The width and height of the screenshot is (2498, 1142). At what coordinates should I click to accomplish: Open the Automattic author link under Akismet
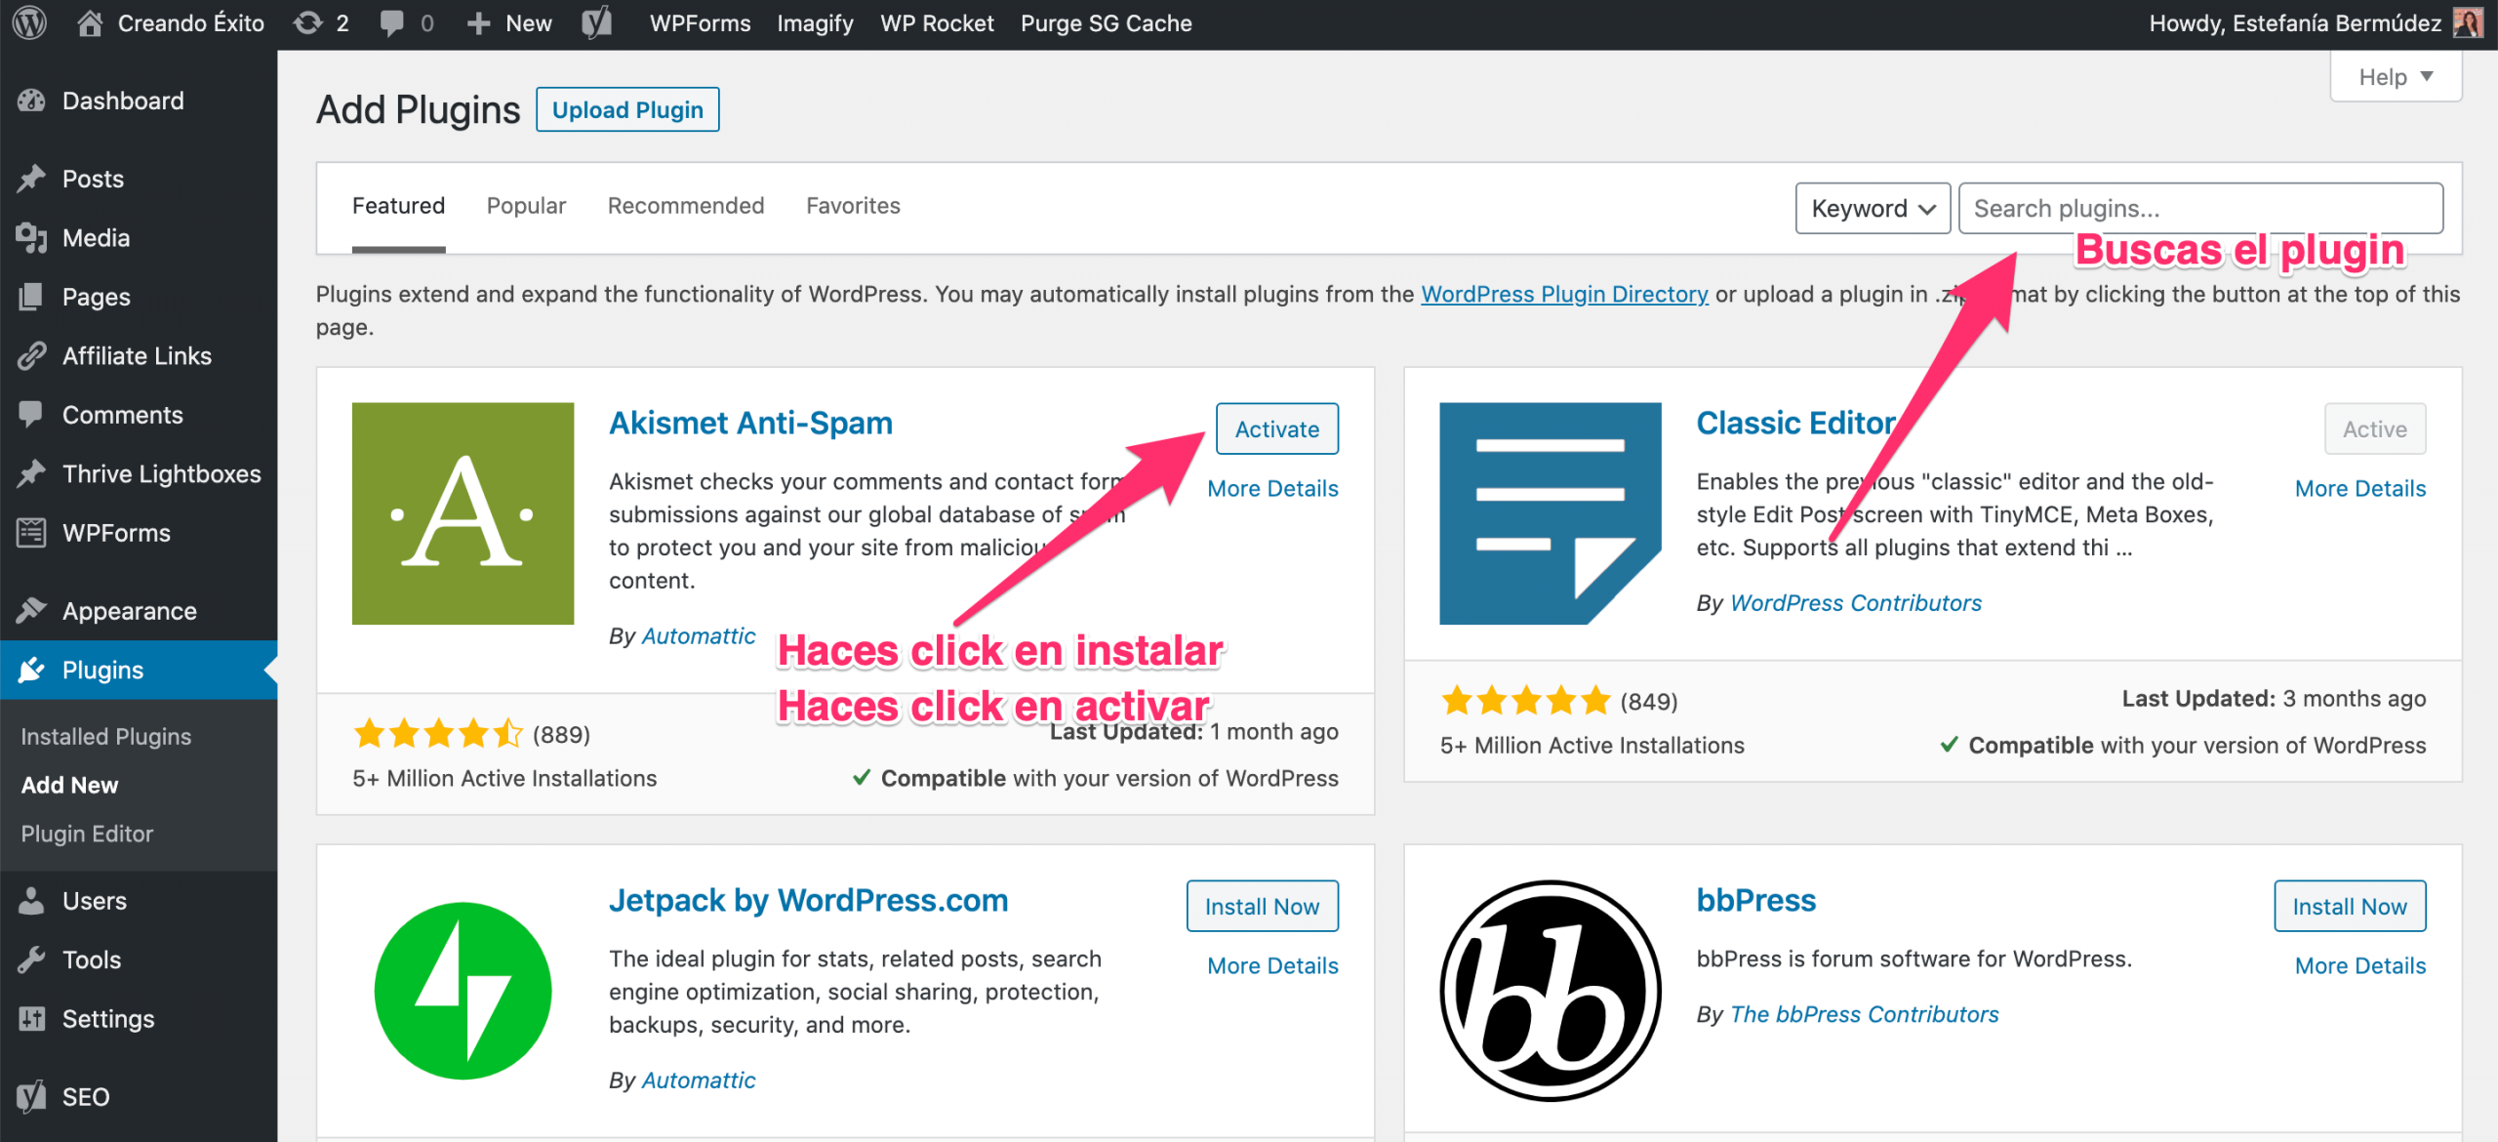(x=699, y=635)
